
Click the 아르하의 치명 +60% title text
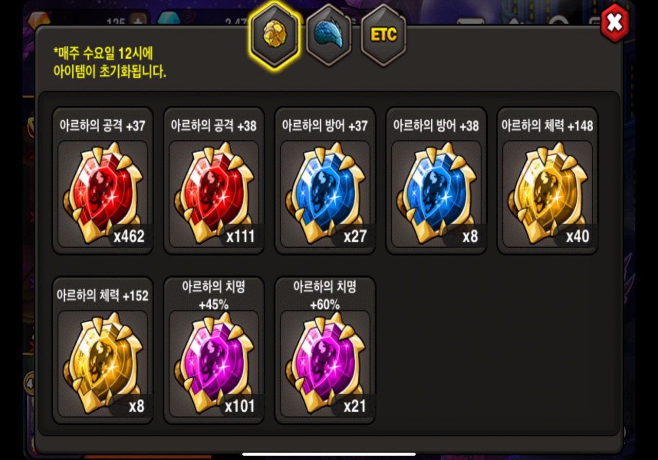point(325,296)
